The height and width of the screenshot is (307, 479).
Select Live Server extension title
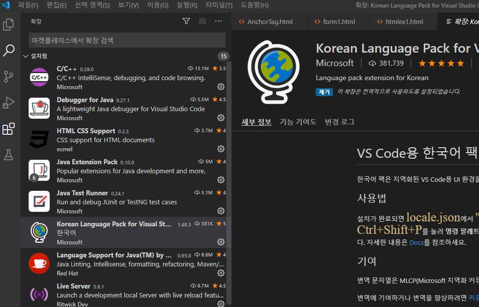click(x=74, y=286)
